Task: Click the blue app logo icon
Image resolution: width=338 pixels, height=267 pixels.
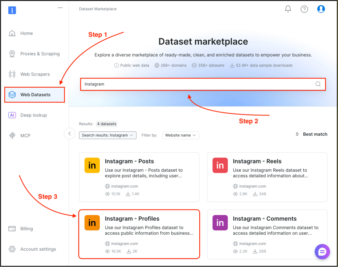Action: (x=12, y=10)
